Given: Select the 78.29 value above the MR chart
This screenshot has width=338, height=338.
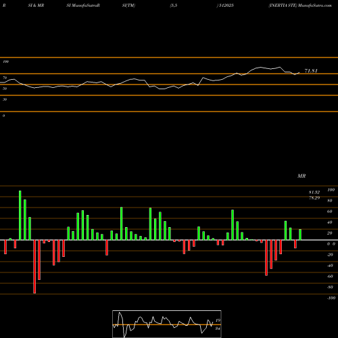Looking at the screenshot, I should pyautogui.click(x=314, y=197).
